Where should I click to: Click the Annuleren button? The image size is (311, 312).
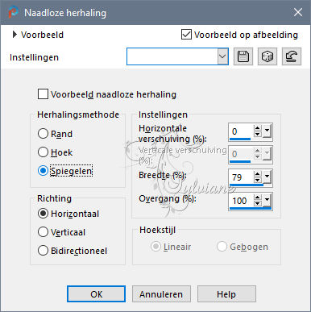pos(161,294)
